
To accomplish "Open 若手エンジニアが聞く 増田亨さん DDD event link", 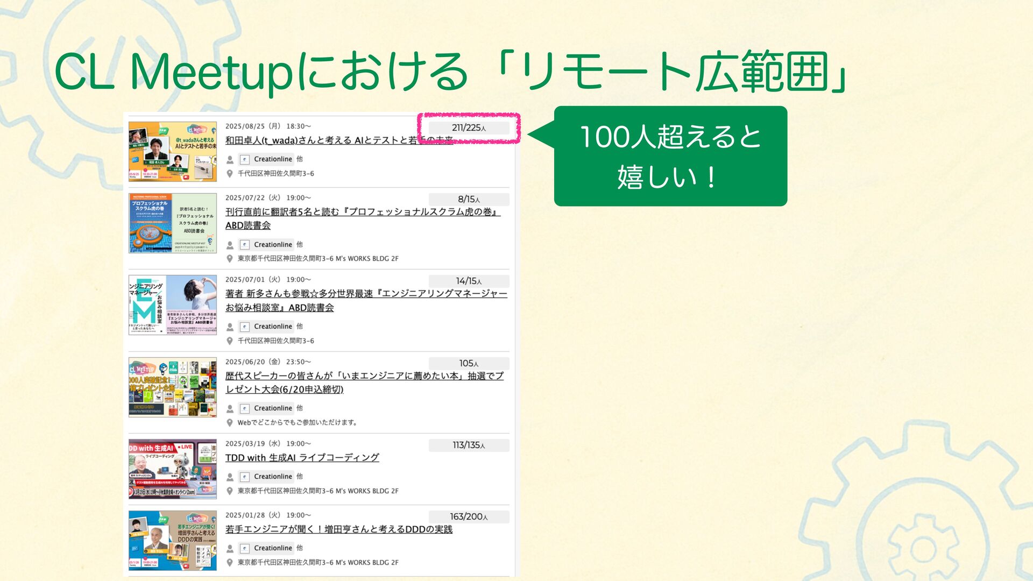I will pyautogui.click(x=338, y=529).
